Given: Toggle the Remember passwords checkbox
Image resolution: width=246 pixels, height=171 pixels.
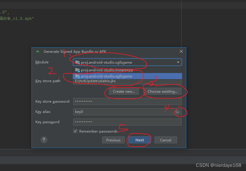Looking at the screenshot, I should coord(75,131).
